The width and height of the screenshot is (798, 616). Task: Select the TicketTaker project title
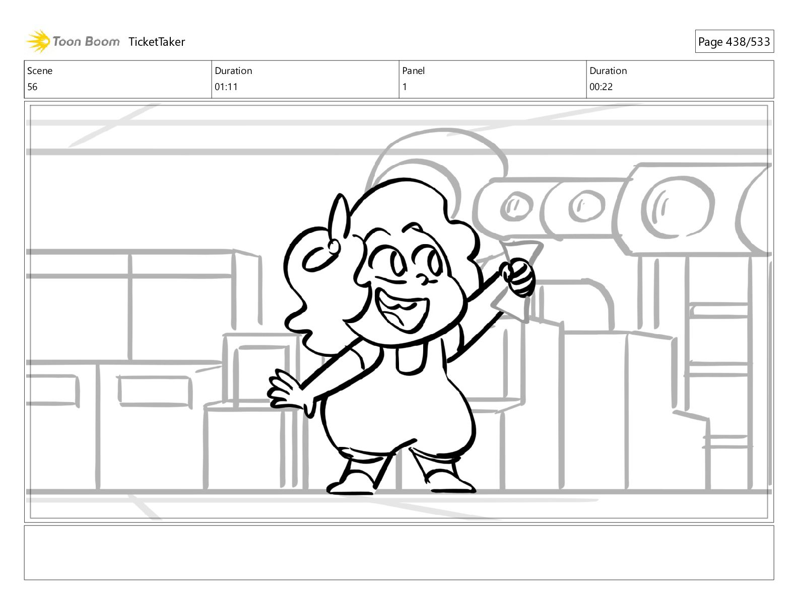click(x=157, y=42)
